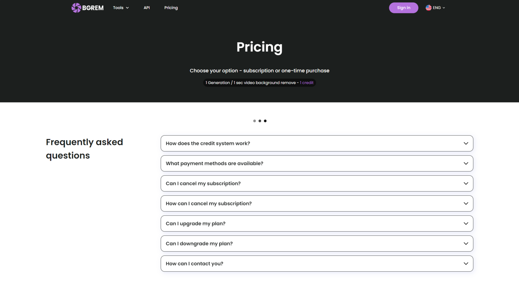Click chevron next to 'Can I upgrade my plan?'

(466, 224)
